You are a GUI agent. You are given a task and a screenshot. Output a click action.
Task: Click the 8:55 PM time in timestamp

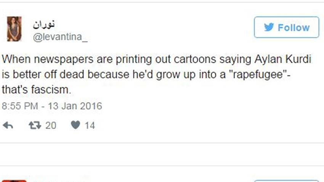19,105
